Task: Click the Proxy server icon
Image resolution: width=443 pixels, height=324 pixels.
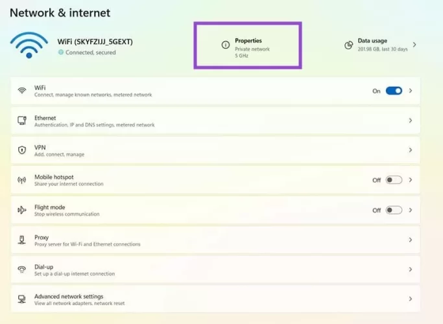Action: pos(22,240)
